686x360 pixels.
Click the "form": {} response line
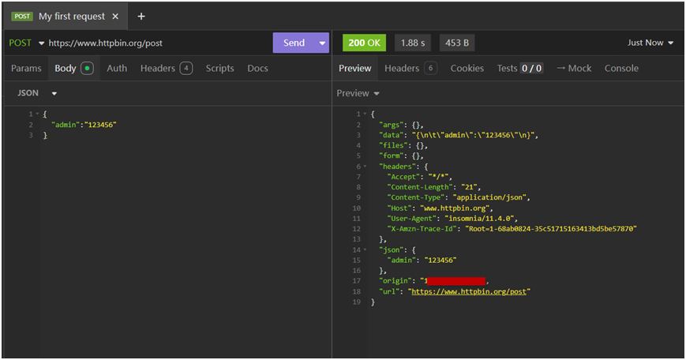click(x=401, y=156)
